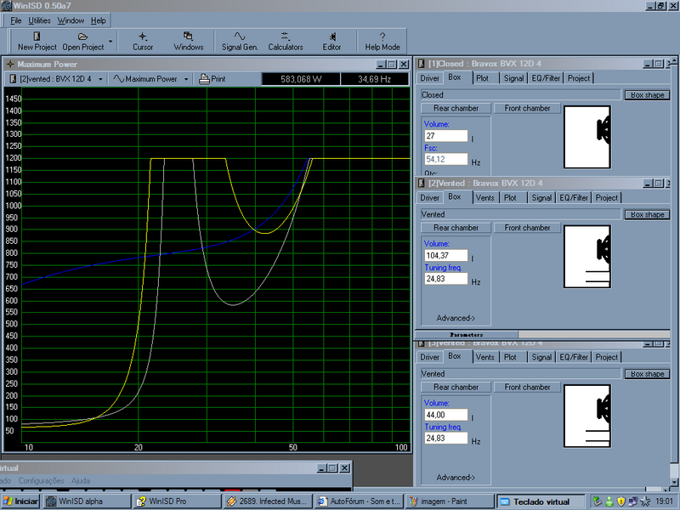This screenshot has height=510, width=680.
Task: Open the driver Editor
Action: pos(331,41)
